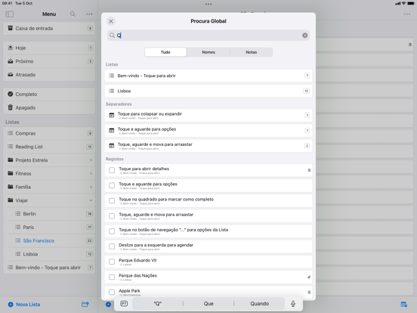Open the Próximo smart list
The height and width of the screenshot is (313, 417).
pos(49,61)
